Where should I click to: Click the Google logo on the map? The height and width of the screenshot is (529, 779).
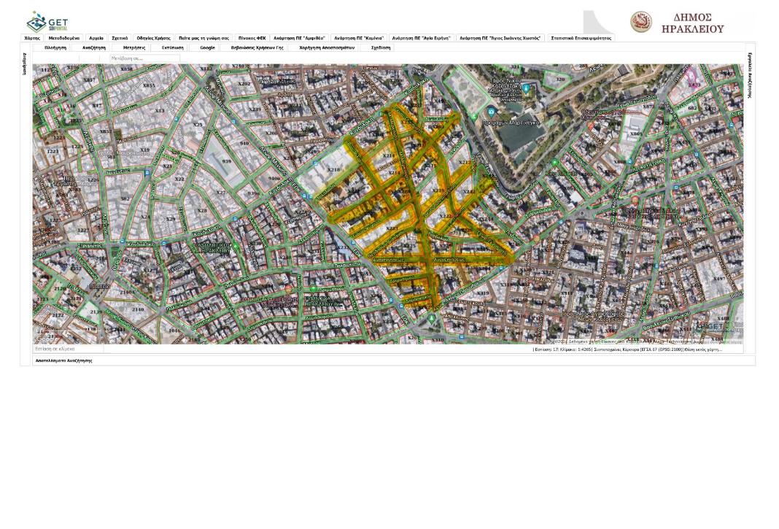[x=45, y=339]
